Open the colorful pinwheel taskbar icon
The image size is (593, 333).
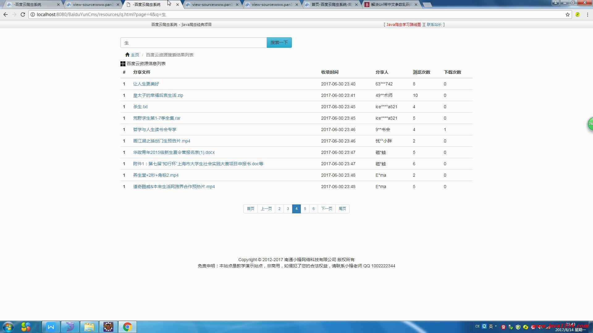tap(26, 327)
